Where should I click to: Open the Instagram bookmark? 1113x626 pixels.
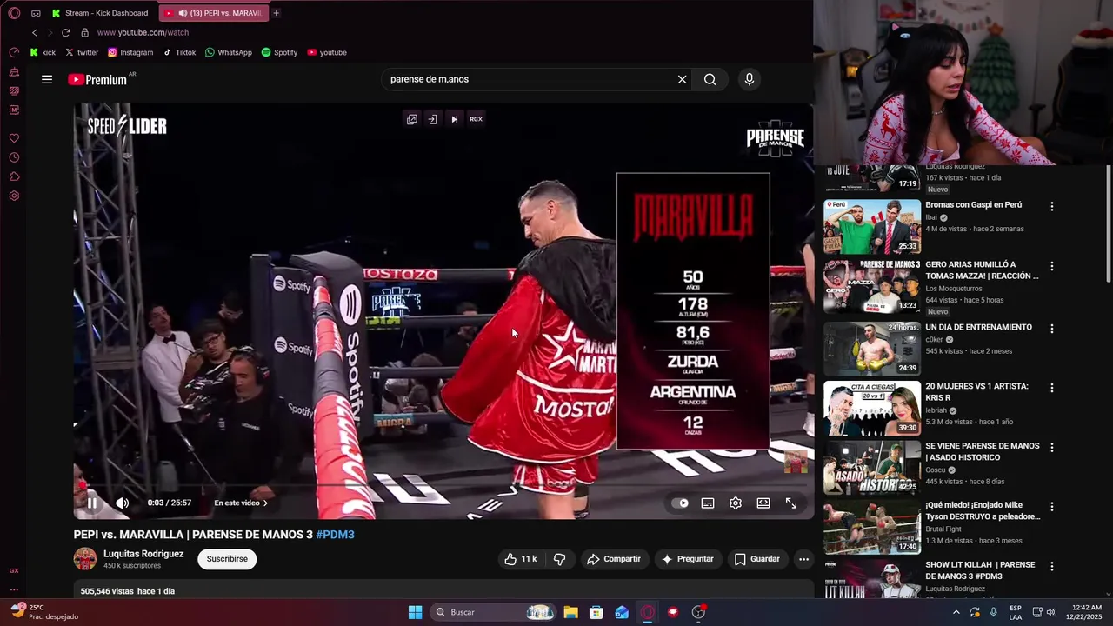coord(130,52)
